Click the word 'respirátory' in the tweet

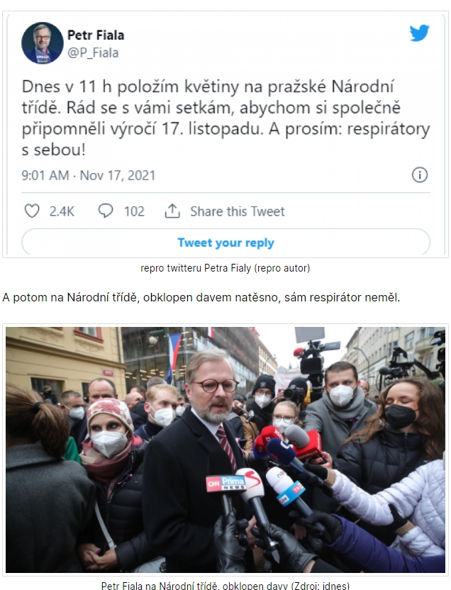pyautogui.click(x=388, y=130)
